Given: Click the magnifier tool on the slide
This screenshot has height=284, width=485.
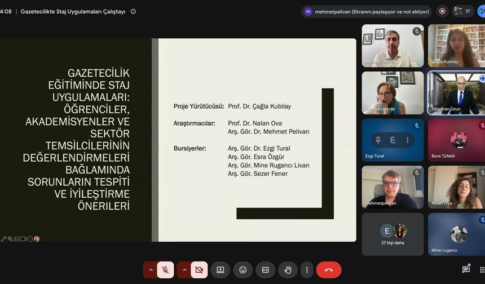Looking at the screenshot, I should coord(10,239).
